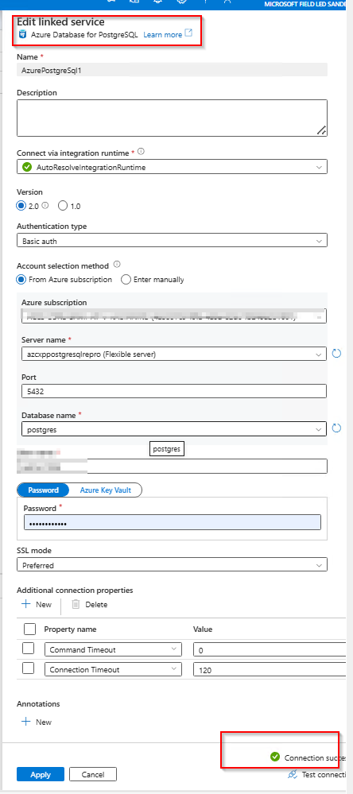Open the Learn more external link icon

click(188, 34)
